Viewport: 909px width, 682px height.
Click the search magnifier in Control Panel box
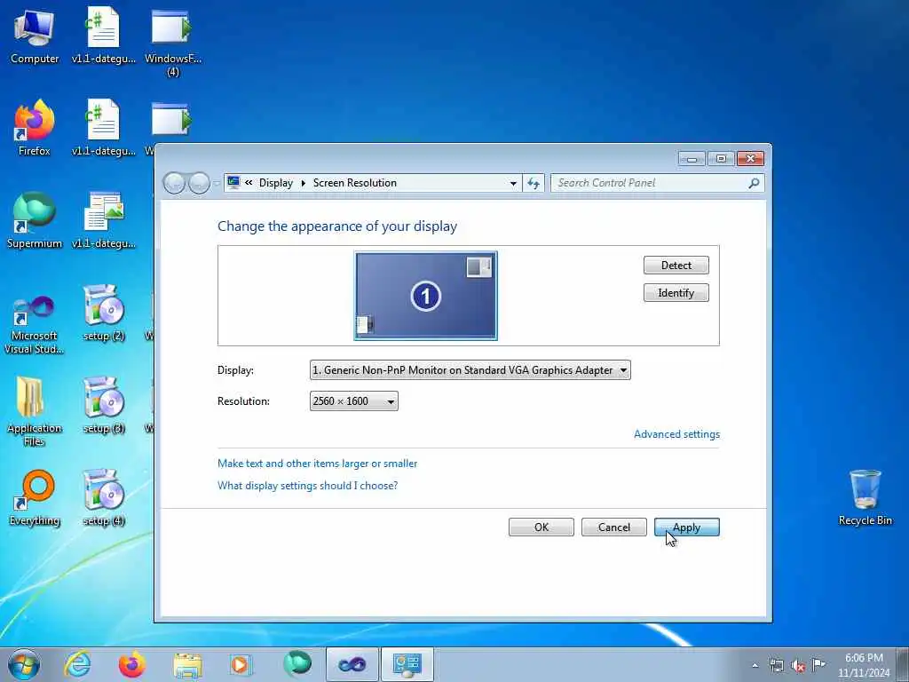pos(754,183)
